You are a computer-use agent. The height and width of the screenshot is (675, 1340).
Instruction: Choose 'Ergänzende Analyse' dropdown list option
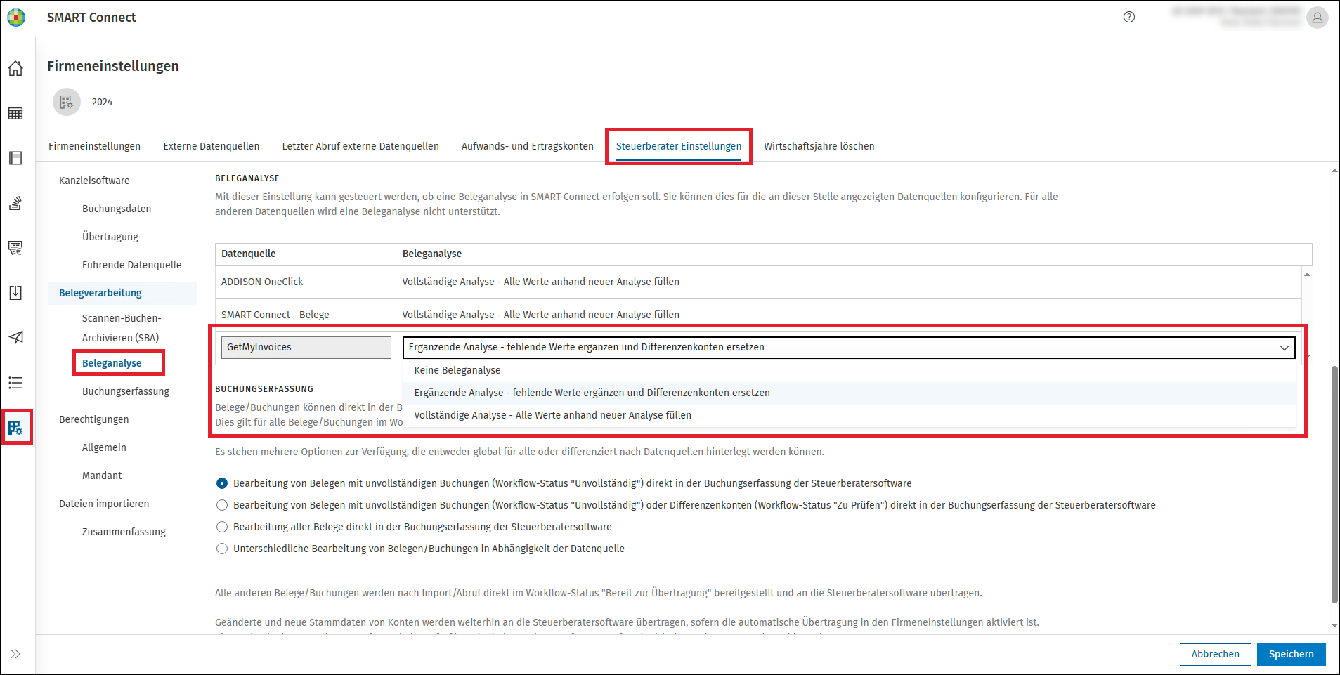point(849,393)
